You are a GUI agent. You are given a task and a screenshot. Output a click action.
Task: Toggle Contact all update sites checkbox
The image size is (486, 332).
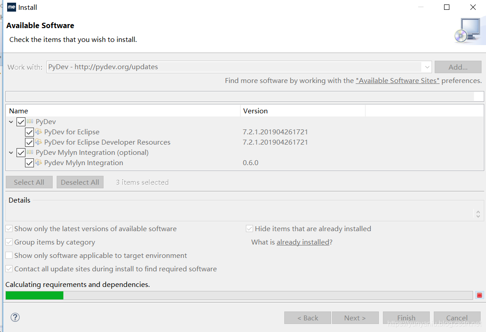[9, 269]
